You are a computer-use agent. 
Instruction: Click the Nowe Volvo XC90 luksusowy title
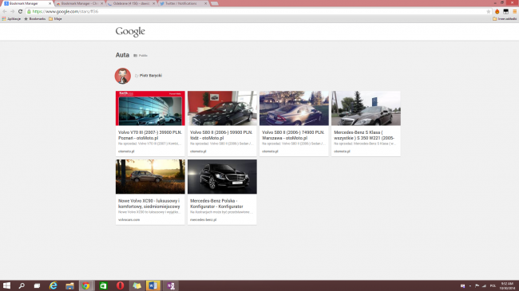[149, 203]
